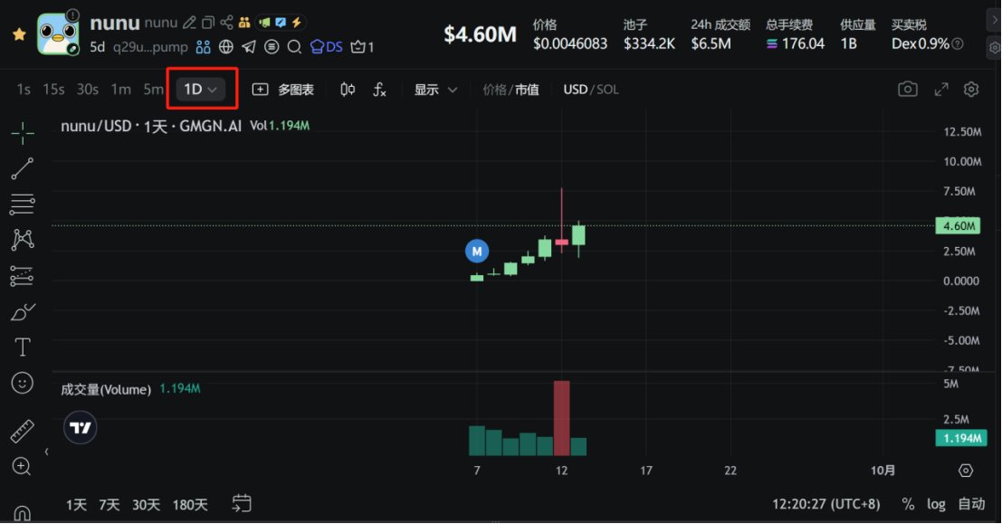The width and height of the screenshot is (1002, 524).
Task: Click the yellow people group icon
Action: (244, 23)
